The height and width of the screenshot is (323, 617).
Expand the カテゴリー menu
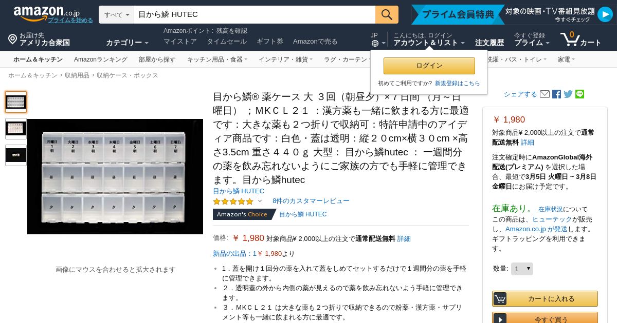pyautogui.click(x=127, y=43)
